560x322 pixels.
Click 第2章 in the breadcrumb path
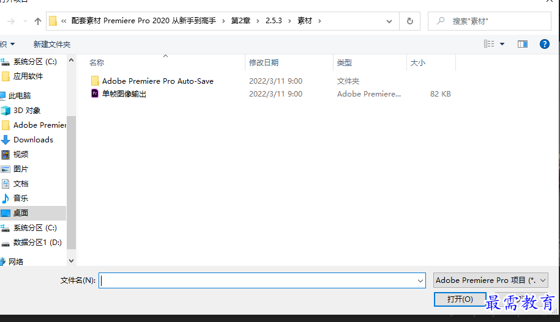[x=241, y=21]
